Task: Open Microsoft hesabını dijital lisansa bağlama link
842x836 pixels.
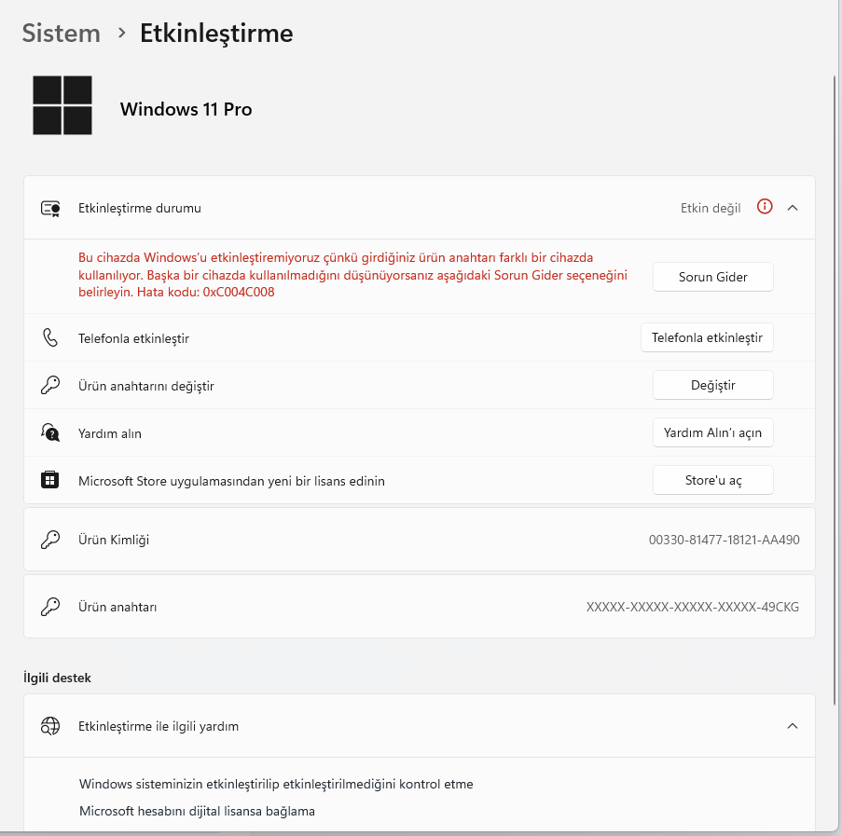Action: (197, 811)
